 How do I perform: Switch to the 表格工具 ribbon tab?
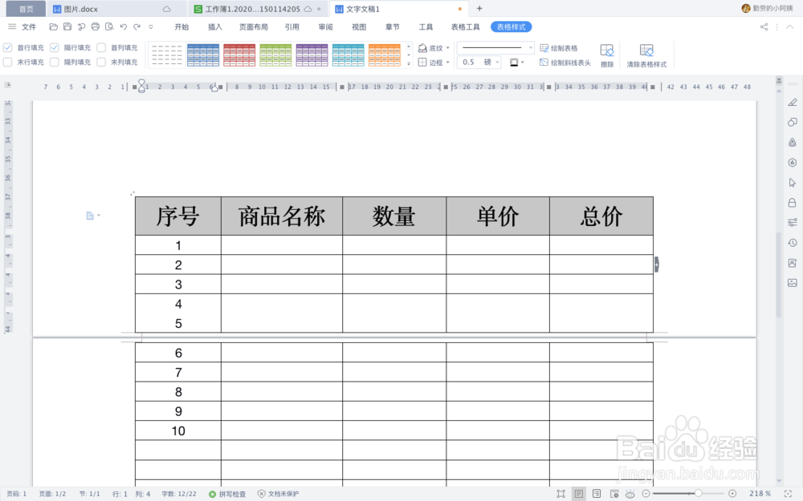click(466, 26)
